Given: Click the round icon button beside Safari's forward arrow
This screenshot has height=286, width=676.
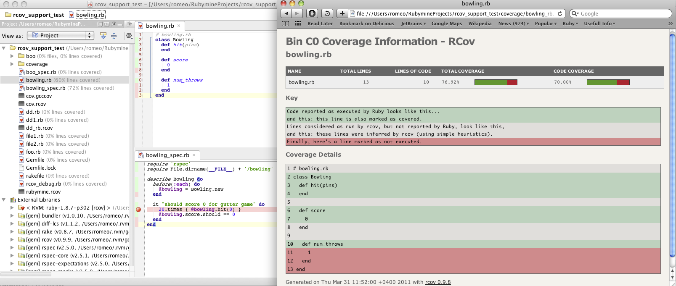Looking at the screenshot, I should click(x=312, y=13).
